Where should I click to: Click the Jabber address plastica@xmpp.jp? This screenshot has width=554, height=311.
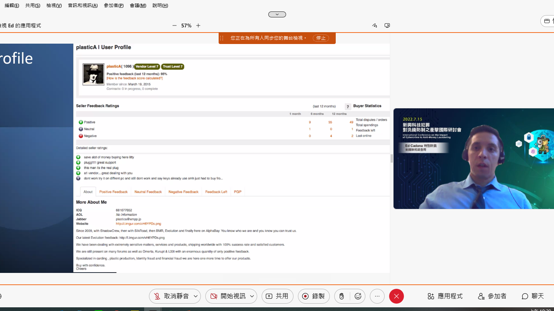(128, 219)
